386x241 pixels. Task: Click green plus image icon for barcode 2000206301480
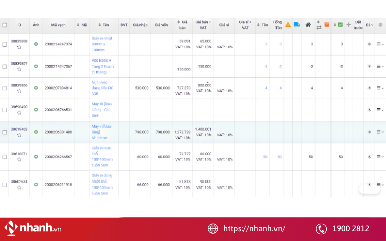[x=36, y=132]
